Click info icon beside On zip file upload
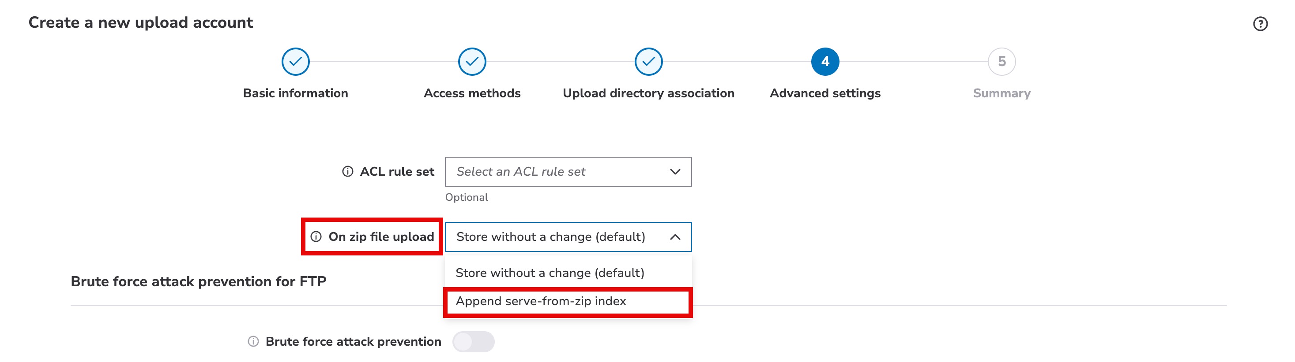 point(316,236)
